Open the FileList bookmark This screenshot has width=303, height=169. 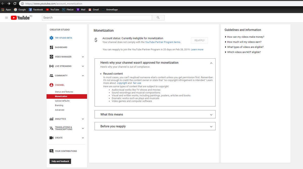coord(68,10)
